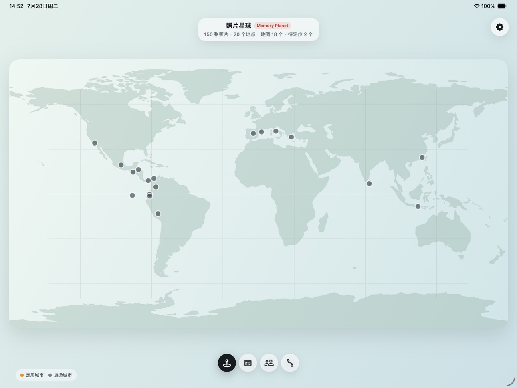Open settings with the gear icon
Viewport: 517px width, 388px height.
click(x=499, y=27)
